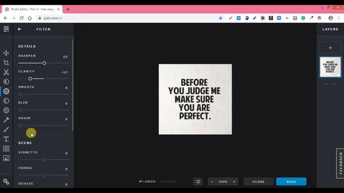
Task: Reload the browser page
Action: (x=21, y=18)
